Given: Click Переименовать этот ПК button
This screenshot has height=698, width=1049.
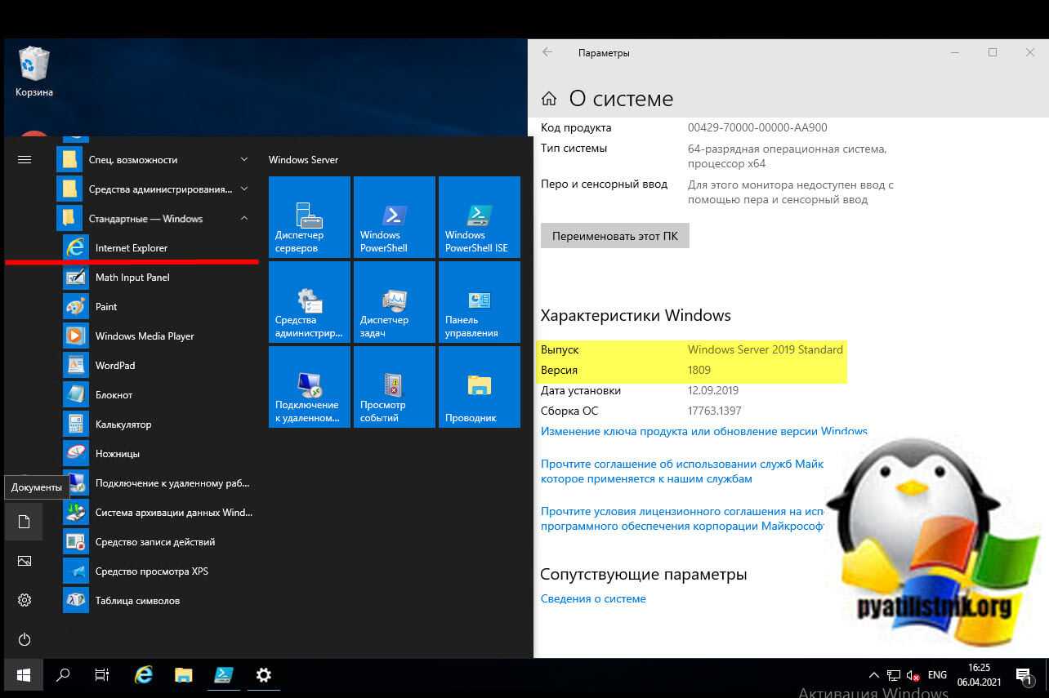Looking at the screenshot, I should [615, 237].
